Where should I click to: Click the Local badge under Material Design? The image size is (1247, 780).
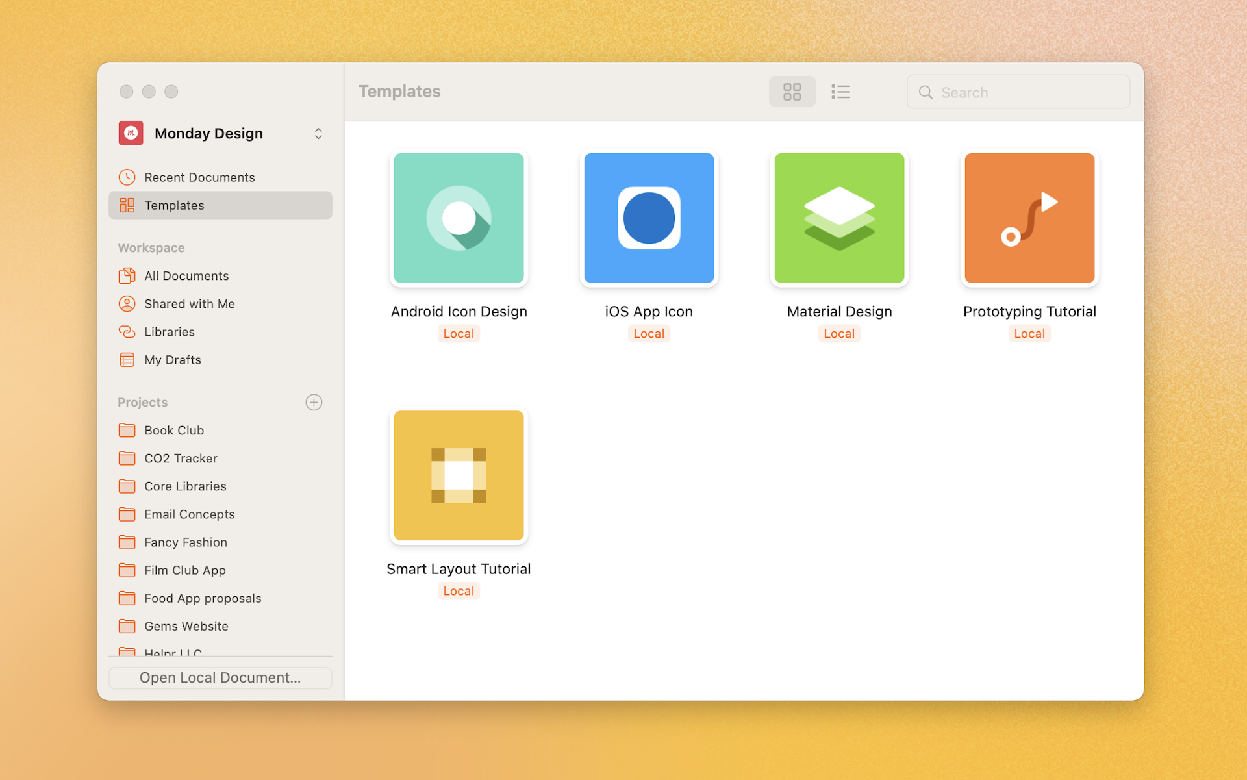pyautogui.click(x=838, y=333)
